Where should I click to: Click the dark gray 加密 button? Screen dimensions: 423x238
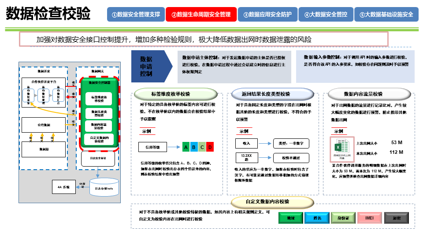[x=396, y=218]
